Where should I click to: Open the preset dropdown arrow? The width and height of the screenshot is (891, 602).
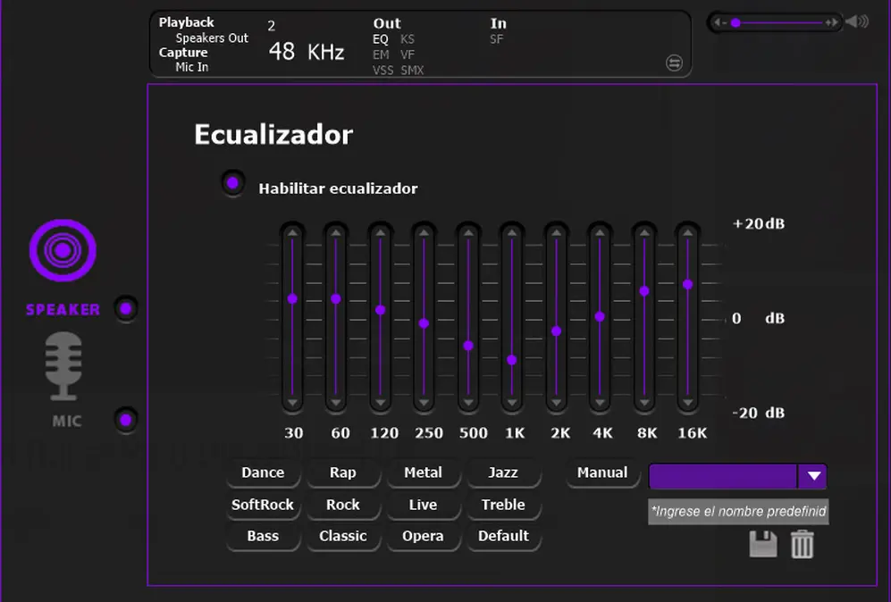[x=813, y=476]
